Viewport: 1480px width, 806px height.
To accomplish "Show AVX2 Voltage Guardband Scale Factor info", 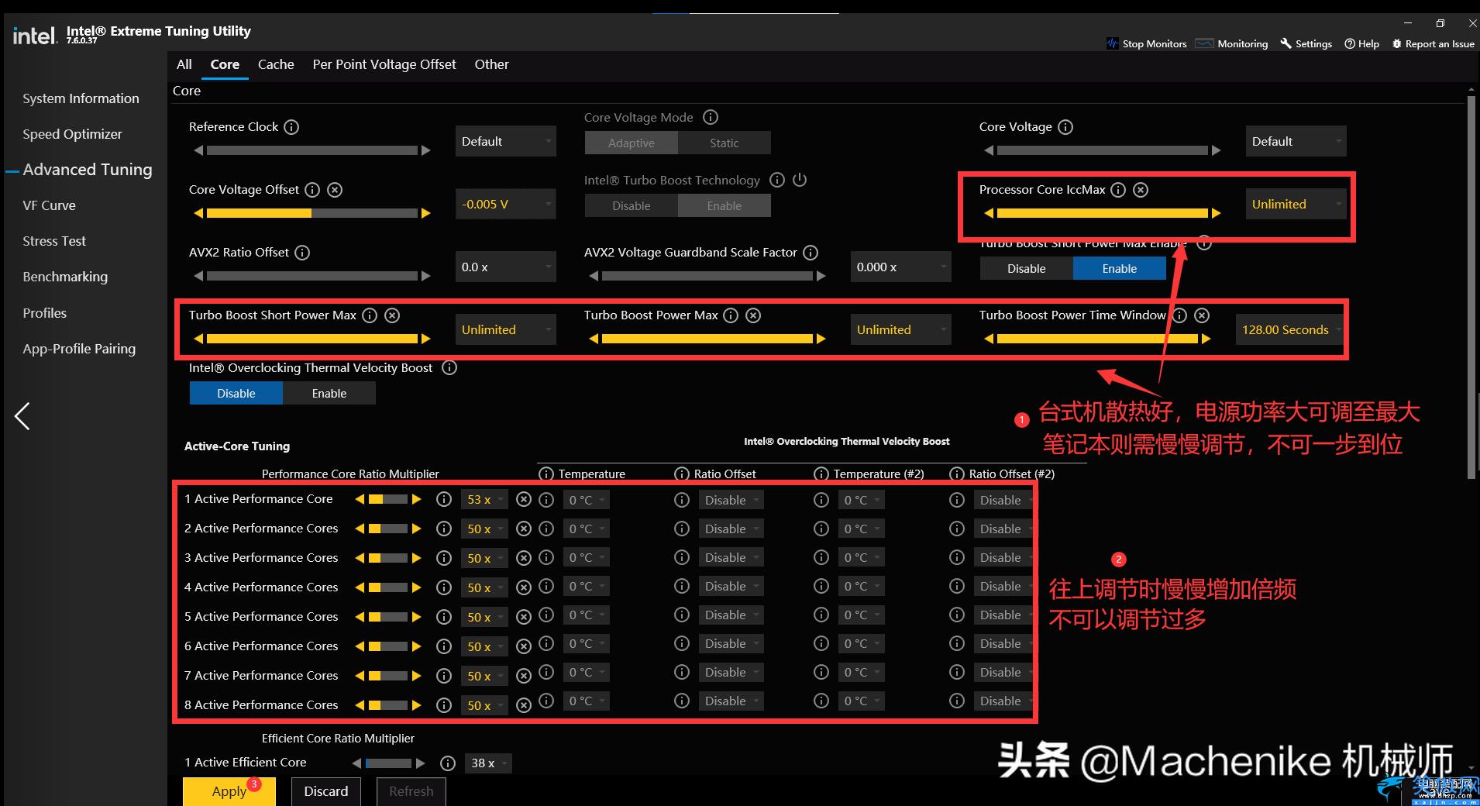I will point(811,253).
